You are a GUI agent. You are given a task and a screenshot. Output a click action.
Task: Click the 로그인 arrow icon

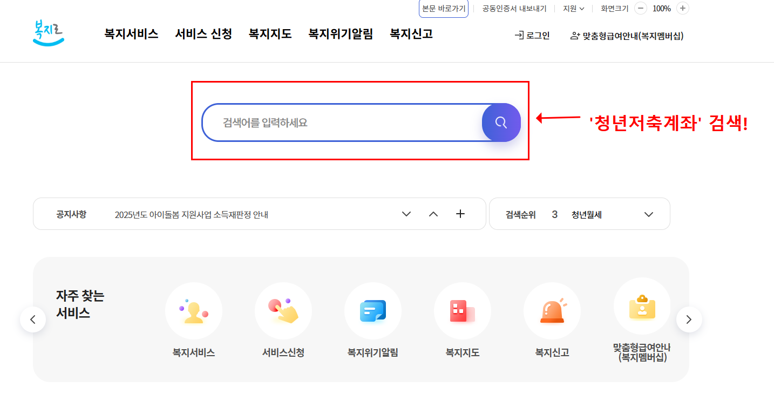click(519, 36)
